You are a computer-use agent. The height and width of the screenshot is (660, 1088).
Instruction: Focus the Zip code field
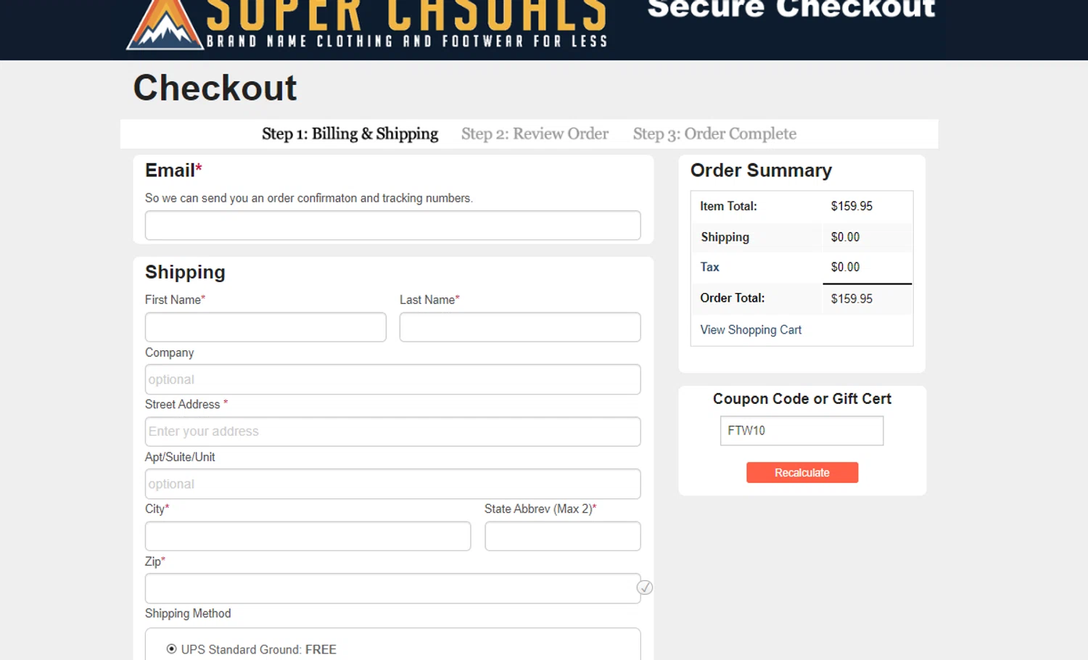point(392,588)
